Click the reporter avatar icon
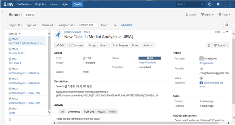The width and height of the screenshot is (235, 125). 201,69
